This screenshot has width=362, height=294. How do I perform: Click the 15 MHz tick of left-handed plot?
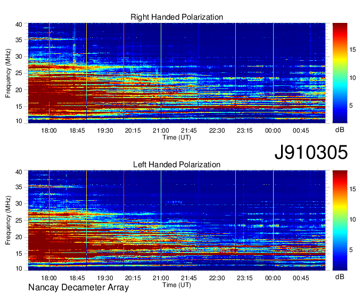click(x=19, y=254)
